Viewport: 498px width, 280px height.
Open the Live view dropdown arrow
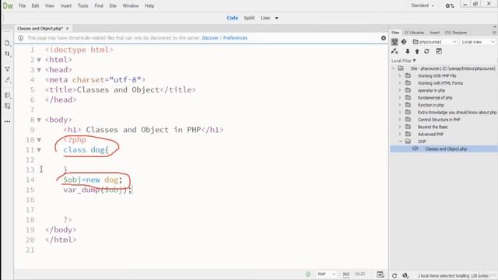(277, 18)
